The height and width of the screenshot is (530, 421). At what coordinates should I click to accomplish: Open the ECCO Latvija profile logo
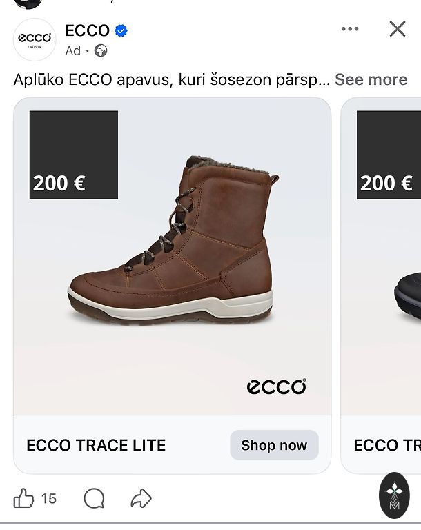coord(35,39)
